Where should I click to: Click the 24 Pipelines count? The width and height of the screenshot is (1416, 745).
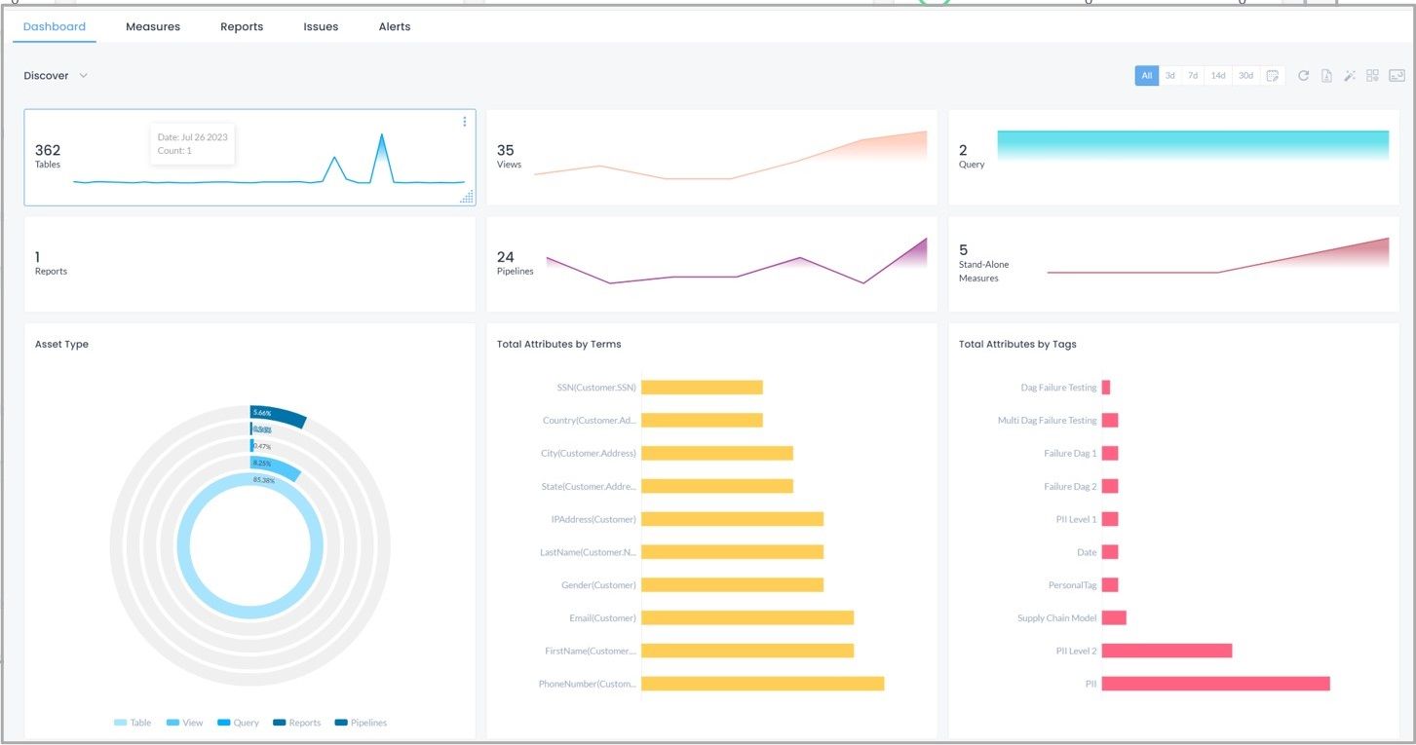click(506, 257)
